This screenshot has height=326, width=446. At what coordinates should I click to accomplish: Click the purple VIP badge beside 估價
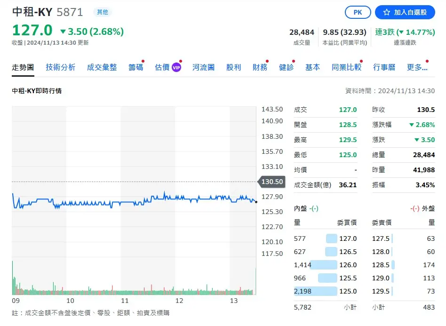pyautogui.click(x=176, y=67)
